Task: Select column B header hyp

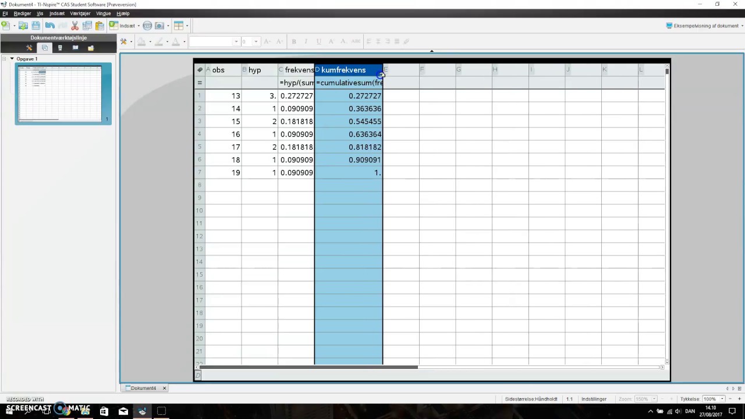Action: pyautogui.click(x=260, y=70)
